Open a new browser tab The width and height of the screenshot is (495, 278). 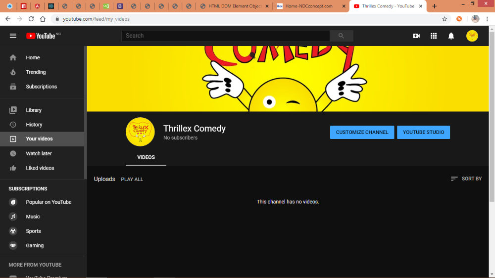pos(435,6)
